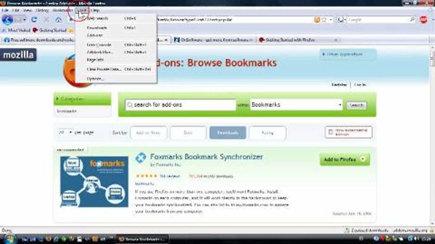Open the Add to Firefox dropdown arrow
435x244 pixels.
[x=363, y=159]
